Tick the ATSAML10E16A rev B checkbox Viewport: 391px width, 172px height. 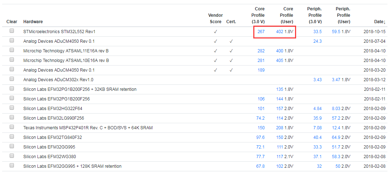(12, 60)
